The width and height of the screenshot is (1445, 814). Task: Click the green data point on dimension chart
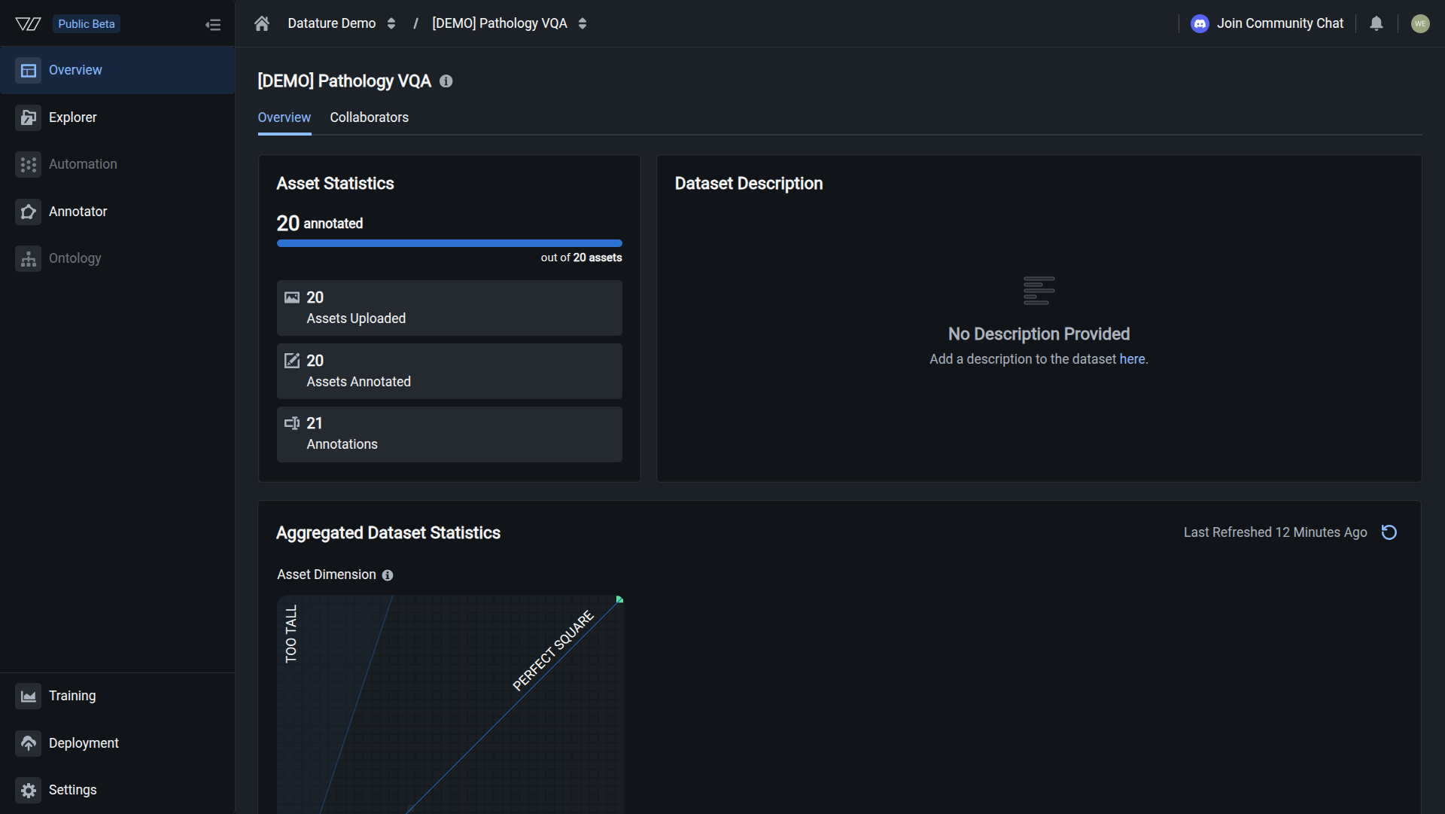coord(619,599)
